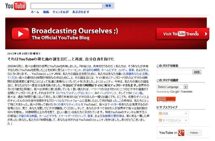Click the FeedBurner 33304 readers badge
Viewport: 215px width, 141px height.
coord(166,99)
